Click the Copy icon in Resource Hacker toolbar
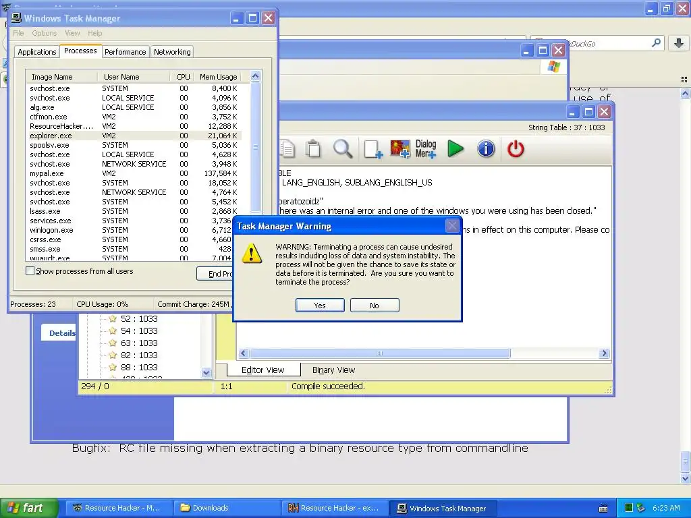The image size is (691, 518). [x=287, y=148]
